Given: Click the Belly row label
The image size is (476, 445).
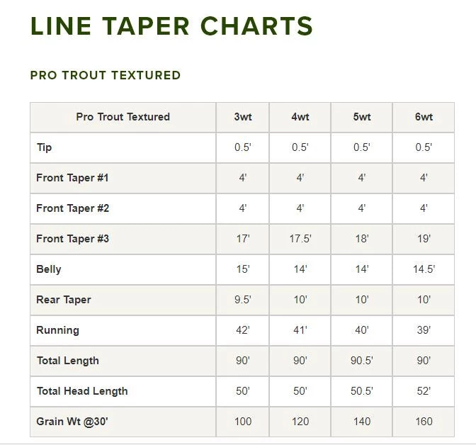Looking at the screenshot, I should (x=49, y=269).
